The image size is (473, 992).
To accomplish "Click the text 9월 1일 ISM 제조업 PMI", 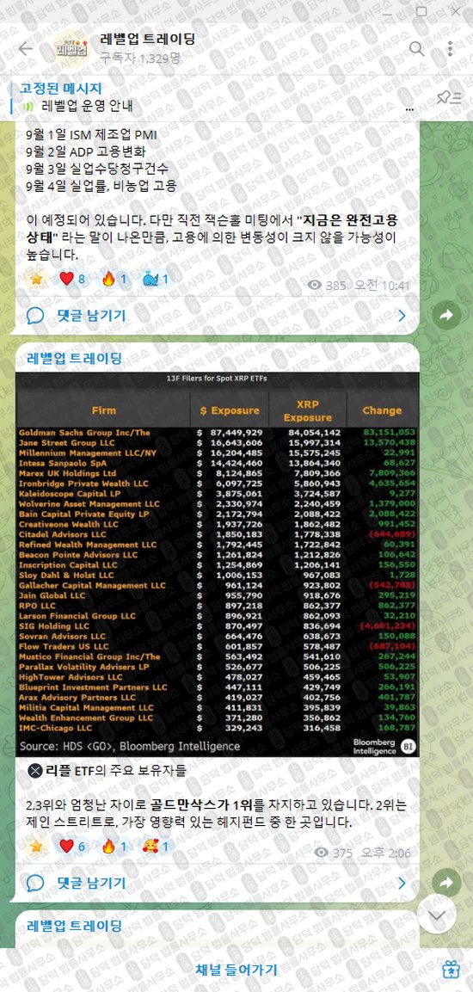I will [92, 135].
